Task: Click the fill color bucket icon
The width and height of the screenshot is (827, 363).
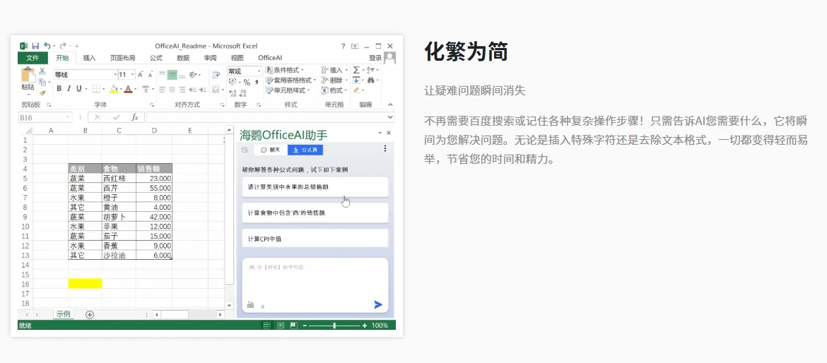Action: 113,89
